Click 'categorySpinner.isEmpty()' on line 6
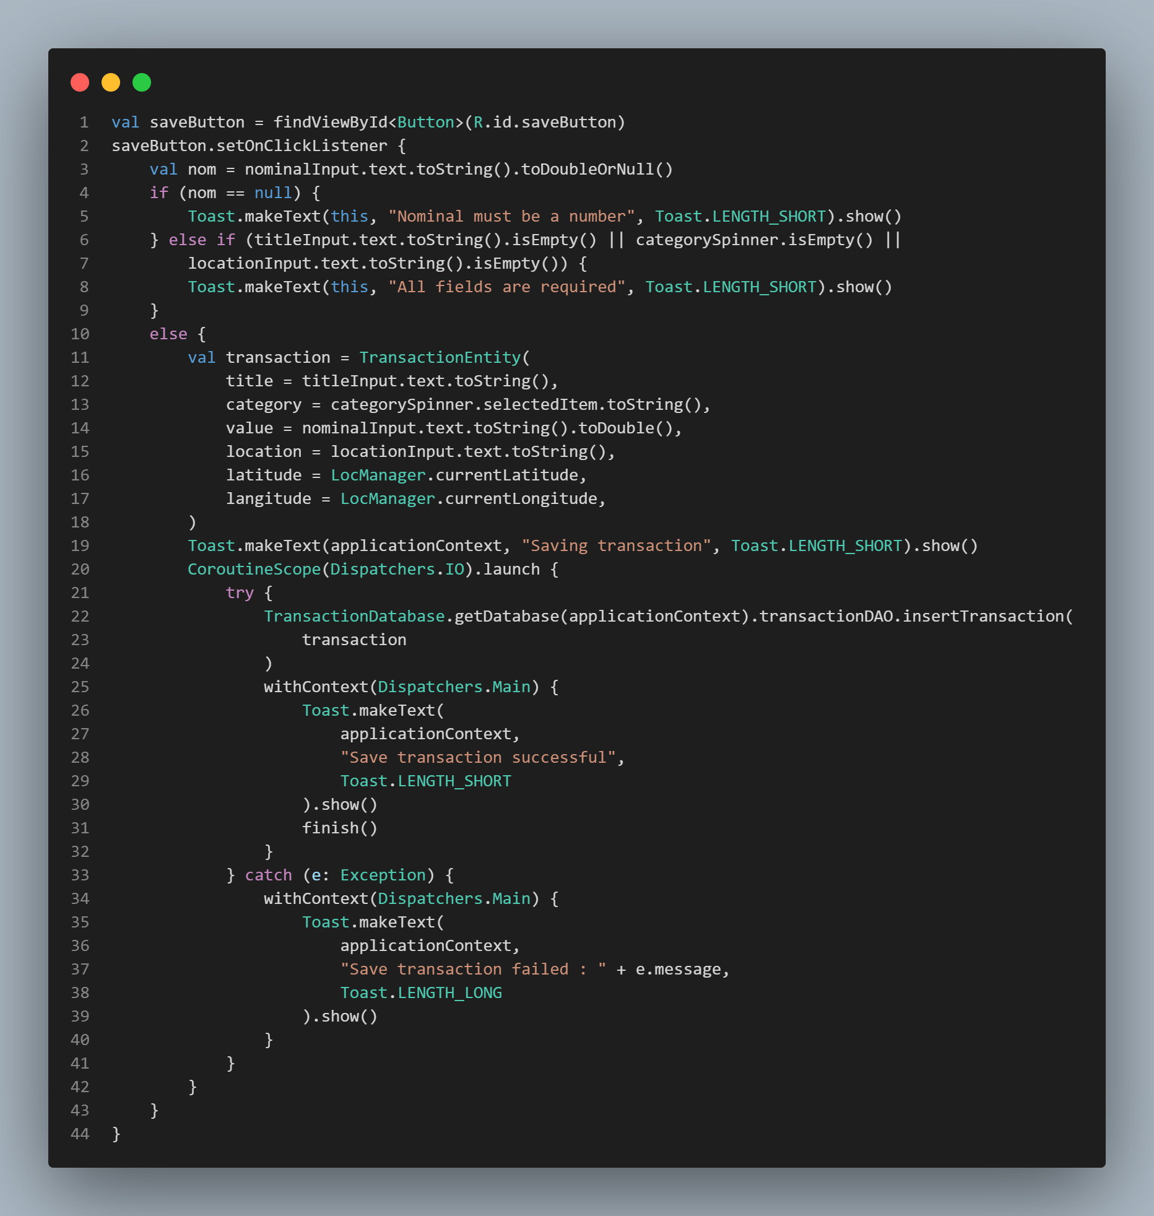This screenshot has height=1216, width=1154. [754, 240]
